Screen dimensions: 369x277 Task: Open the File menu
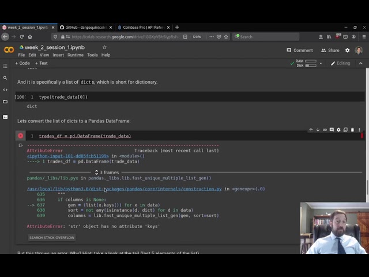coord(21,55)
